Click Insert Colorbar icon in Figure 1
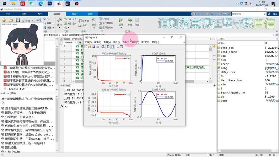Screen dimensions: 279x157 pos(108,47)
